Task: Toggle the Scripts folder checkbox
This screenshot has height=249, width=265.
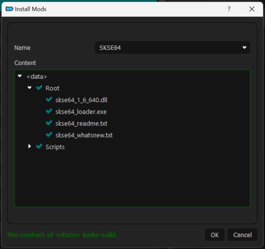Action: [x=39, y=147]
